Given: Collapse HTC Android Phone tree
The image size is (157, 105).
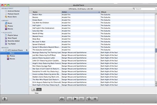Looking at the screenshot, I should 4,50.
